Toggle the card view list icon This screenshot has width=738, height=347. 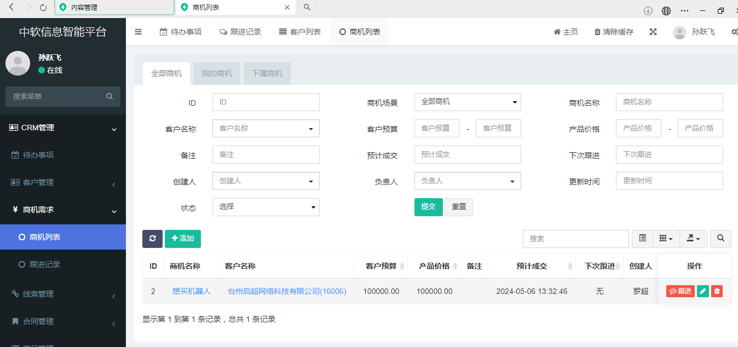(643, 239)
